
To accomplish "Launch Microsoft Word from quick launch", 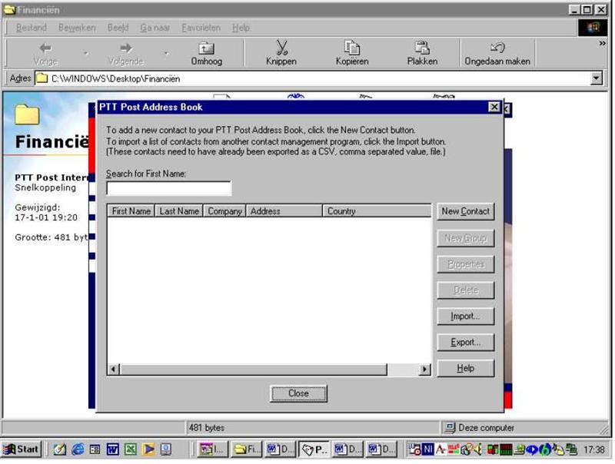I will point(112,449).
